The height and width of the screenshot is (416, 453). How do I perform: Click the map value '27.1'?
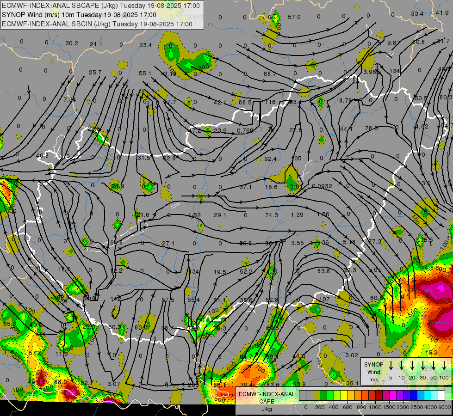(168, 244)
